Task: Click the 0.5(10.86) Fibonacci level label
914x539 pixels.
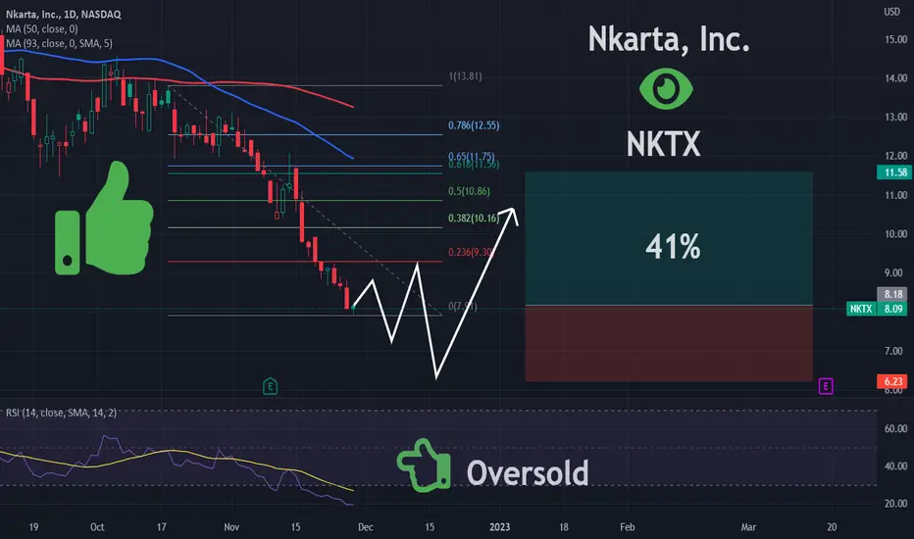Action: pos(469,191)
